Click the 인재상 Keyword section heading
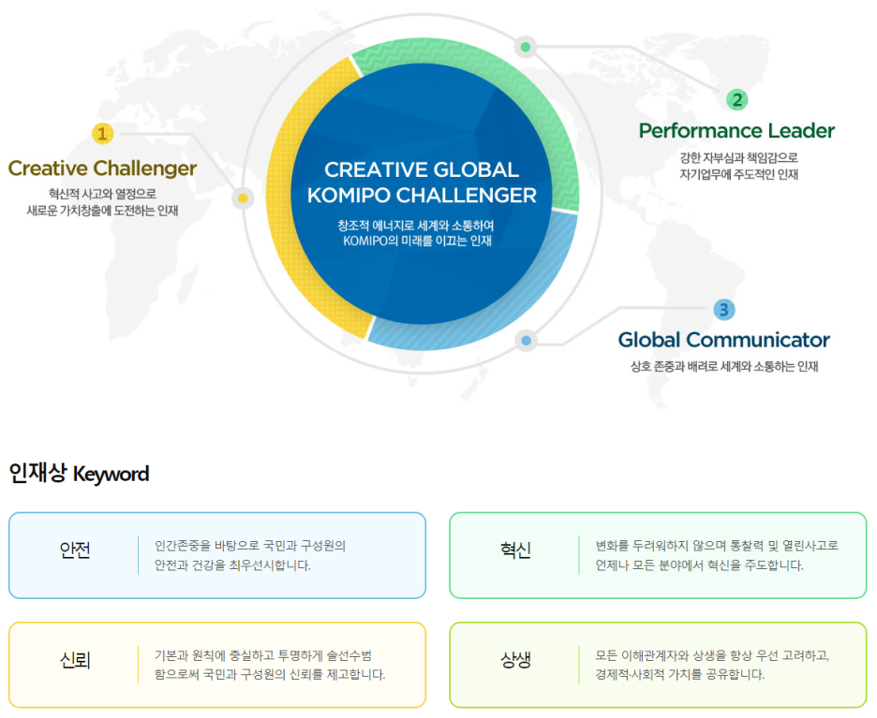The width and height of the screenshot is (877, 718). (79, 474)
